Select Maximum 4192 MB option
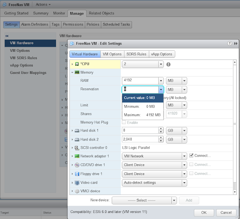 [143, 115]
